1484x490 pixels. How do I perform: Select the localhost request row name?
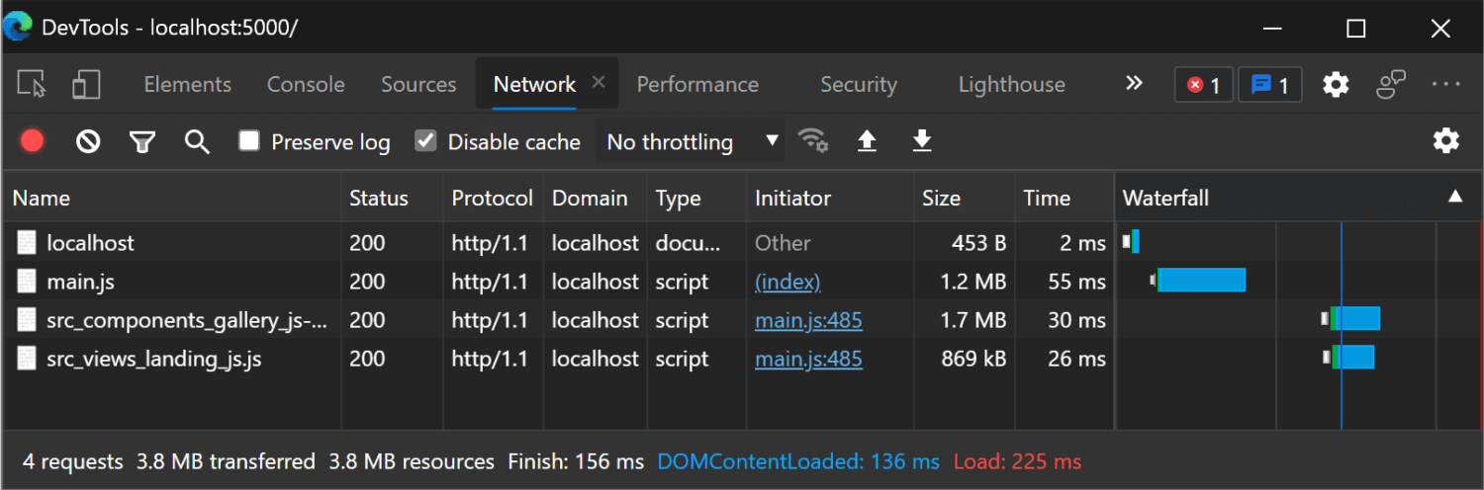pyautogui.click(x=90, y=243)
